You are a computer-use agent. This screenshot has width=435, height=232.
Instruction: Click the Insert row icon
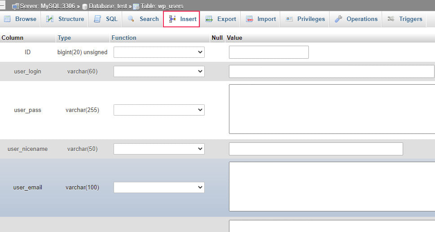172,19
